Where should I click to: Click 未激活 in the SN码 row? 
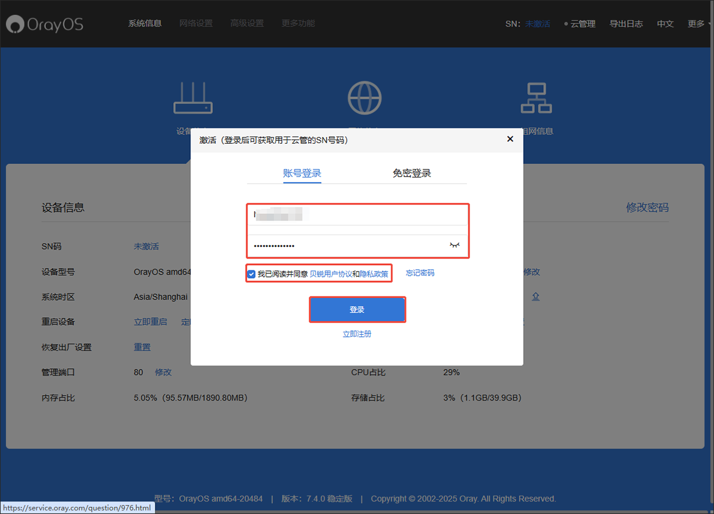[x=146, y=247]
